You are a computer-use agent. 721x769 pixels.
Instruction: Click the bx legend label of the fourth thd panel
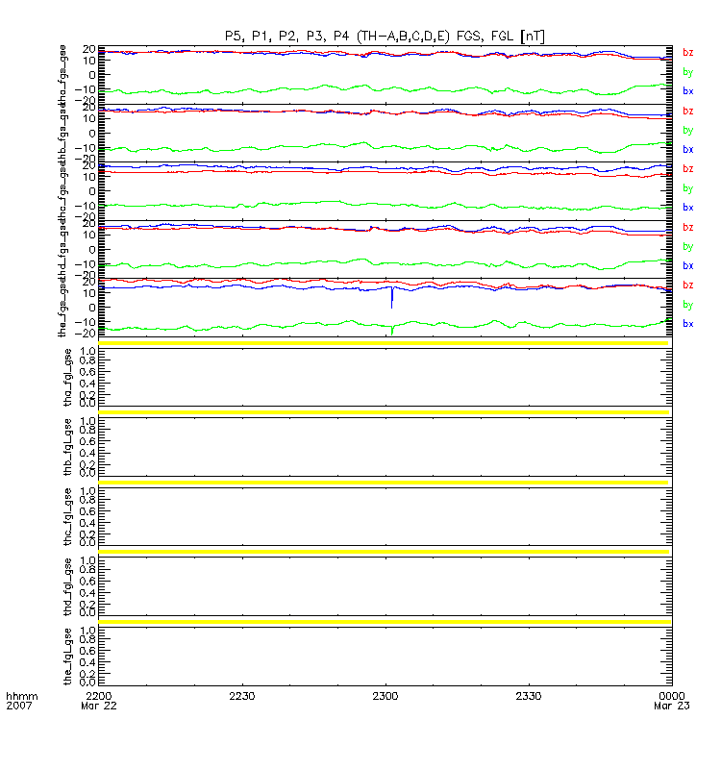(x=687, y=266)
